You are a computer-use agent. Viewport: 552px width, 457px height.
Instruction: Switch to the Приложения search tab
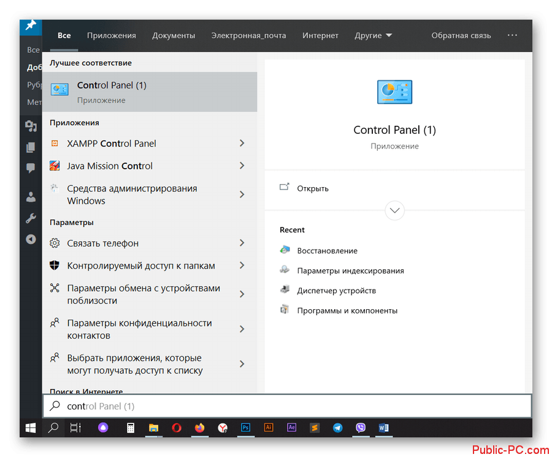(x=111, y=36)
